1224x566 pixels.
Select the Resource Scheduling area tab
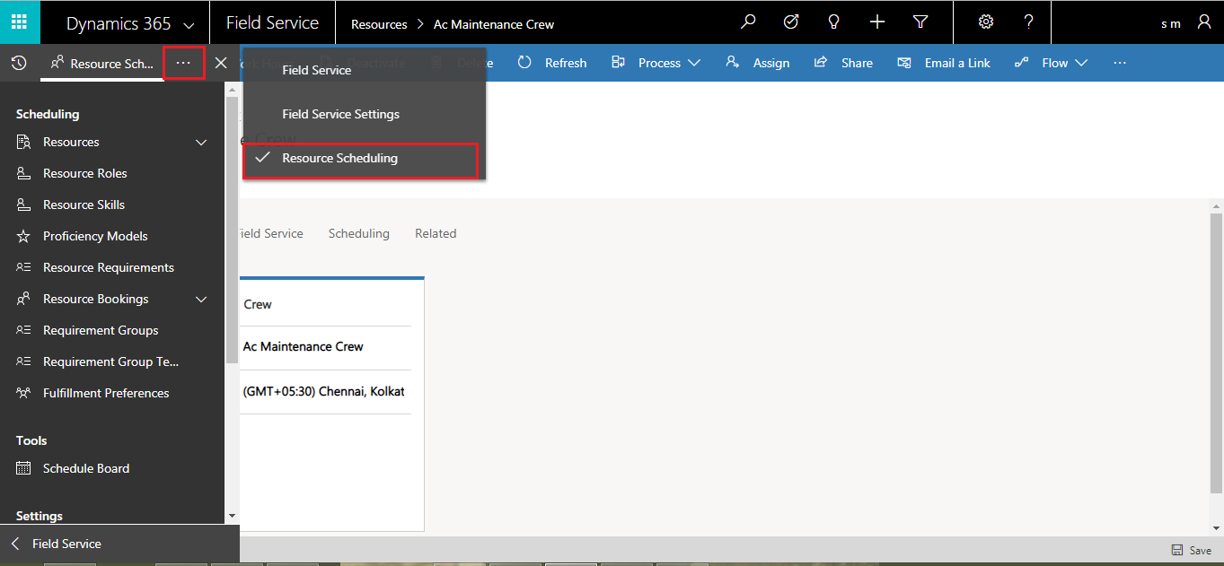[x=102, y=64]
